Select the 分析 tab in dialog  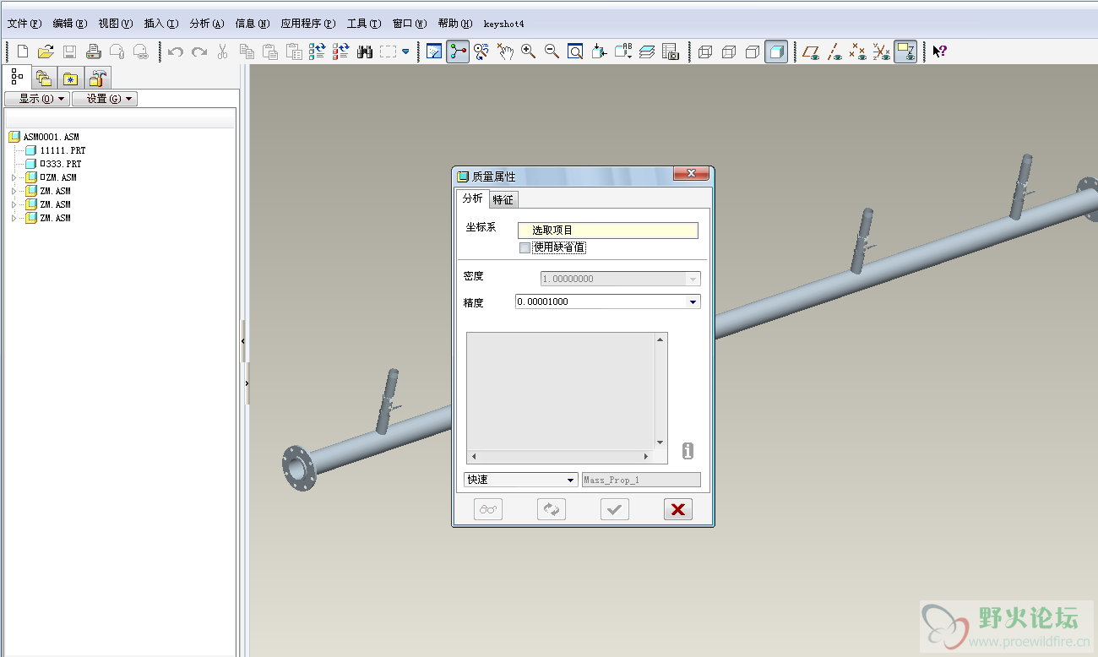[472, 198]
